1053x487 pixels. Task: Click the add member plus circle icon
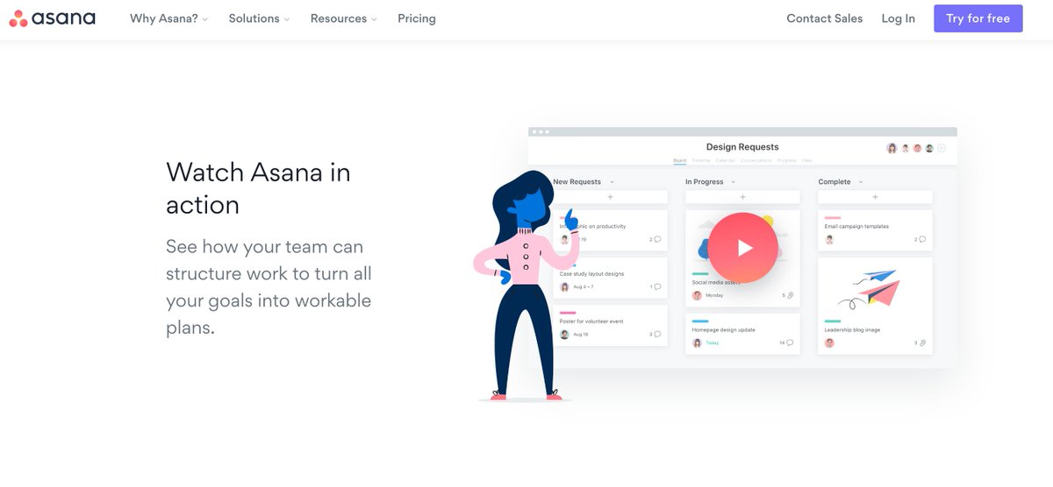942,148
